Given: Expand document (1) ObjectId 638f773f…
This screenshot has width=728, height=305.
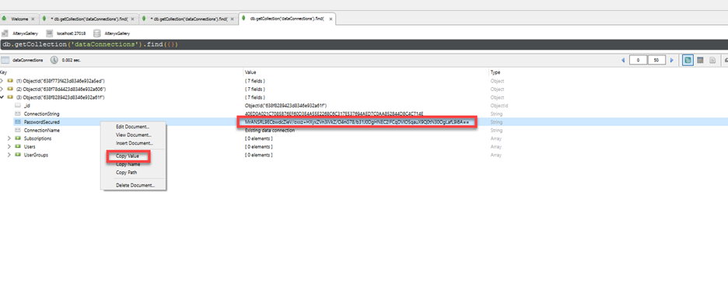Looking at the screenshot, I should coord(2,81).
